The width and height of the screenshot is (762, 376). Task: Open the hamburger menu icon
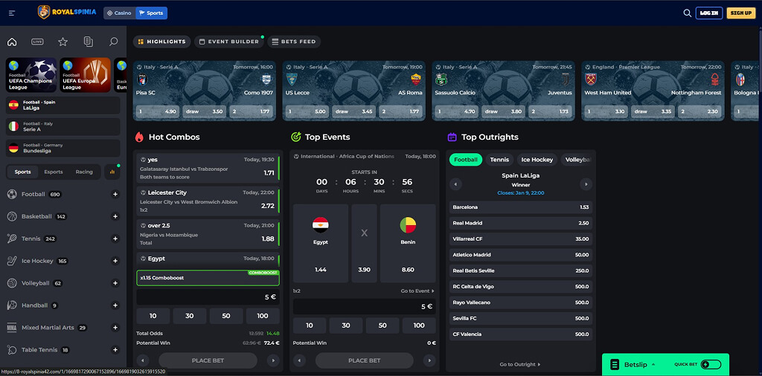[12, 13]
